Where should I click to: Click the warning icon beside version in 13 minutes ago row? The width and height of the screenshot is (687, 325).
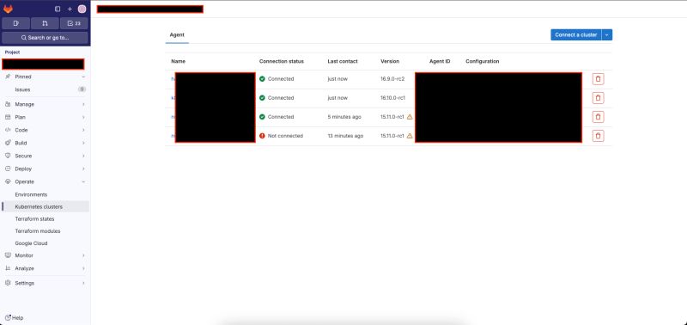tap(410, 136)
